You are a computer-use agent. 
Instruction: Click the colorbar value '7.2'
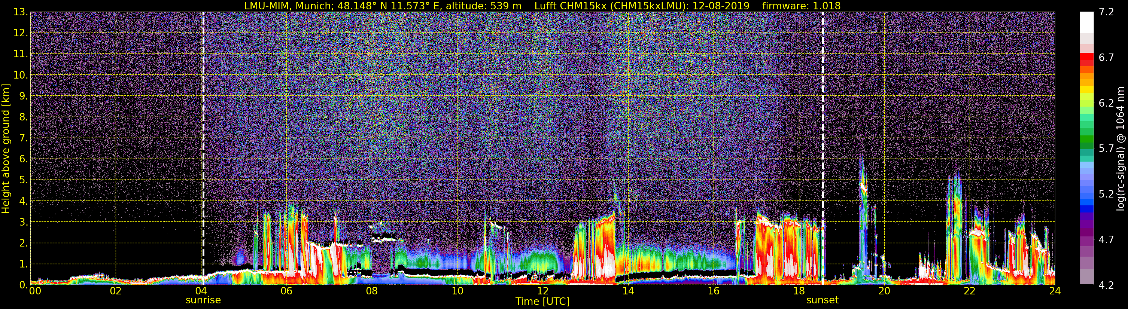pyautogui.click(x=1106, y=12)
